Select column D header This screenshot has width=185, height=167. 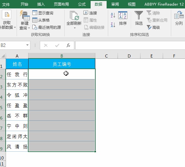point(129,56)
